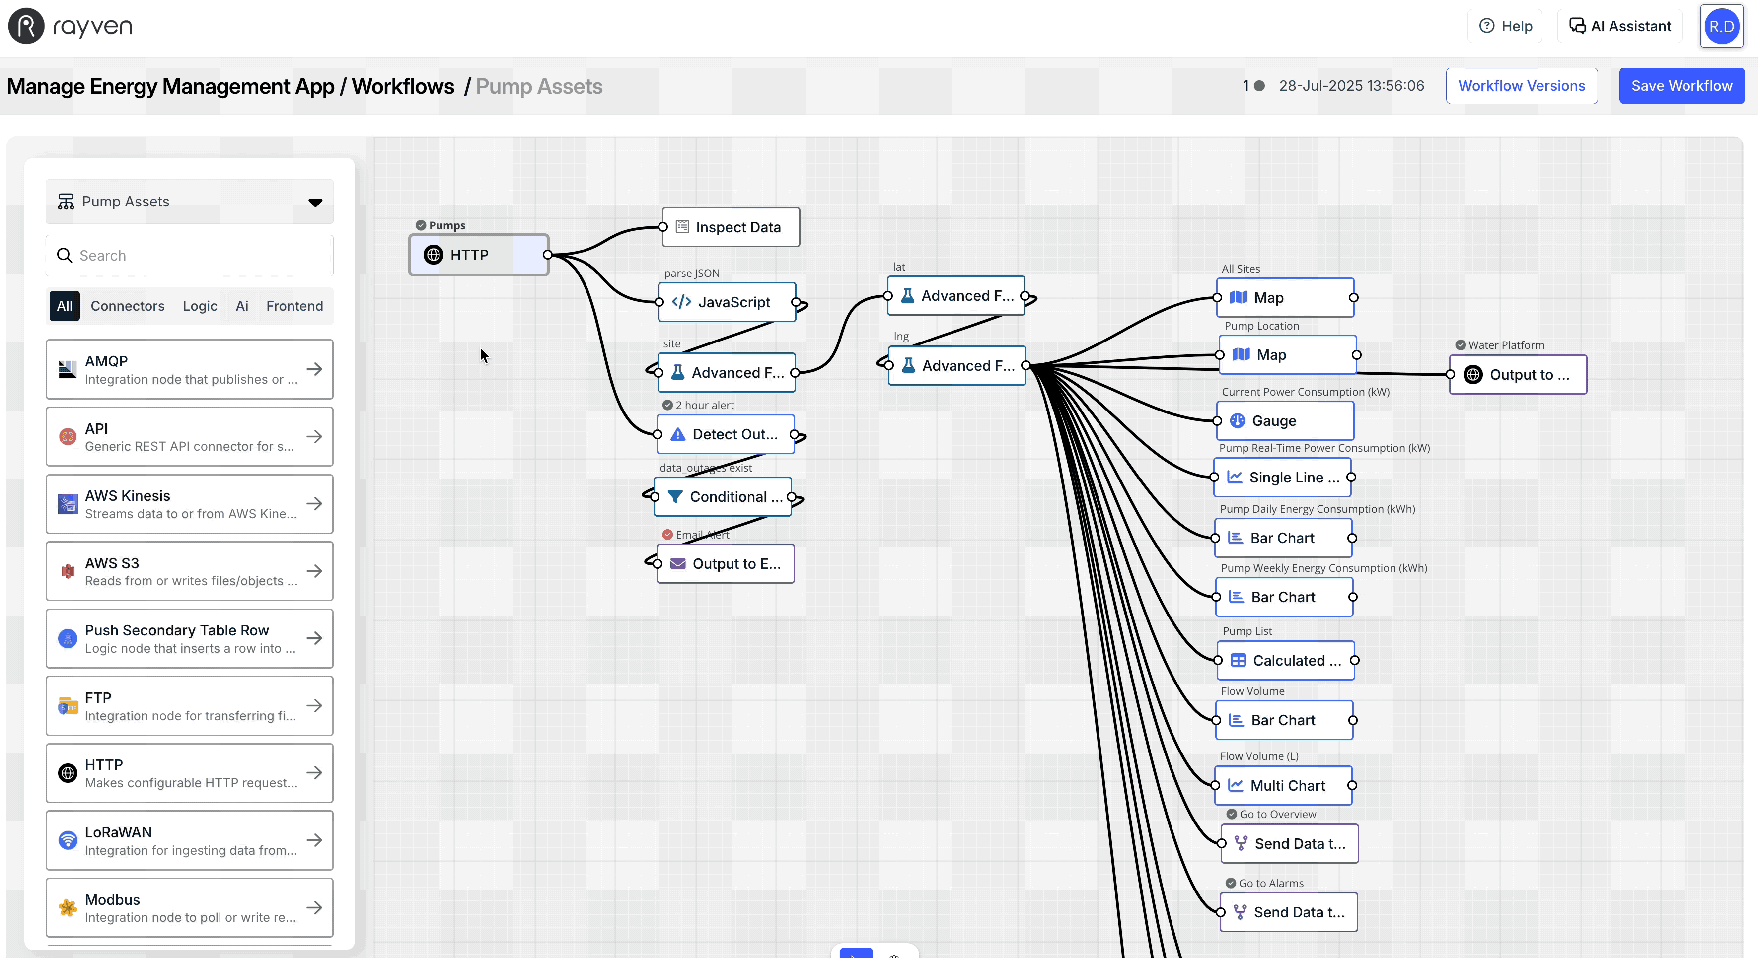Select the lng Advanced Function node
This screenshot has height=958, width=1758.
957,366
